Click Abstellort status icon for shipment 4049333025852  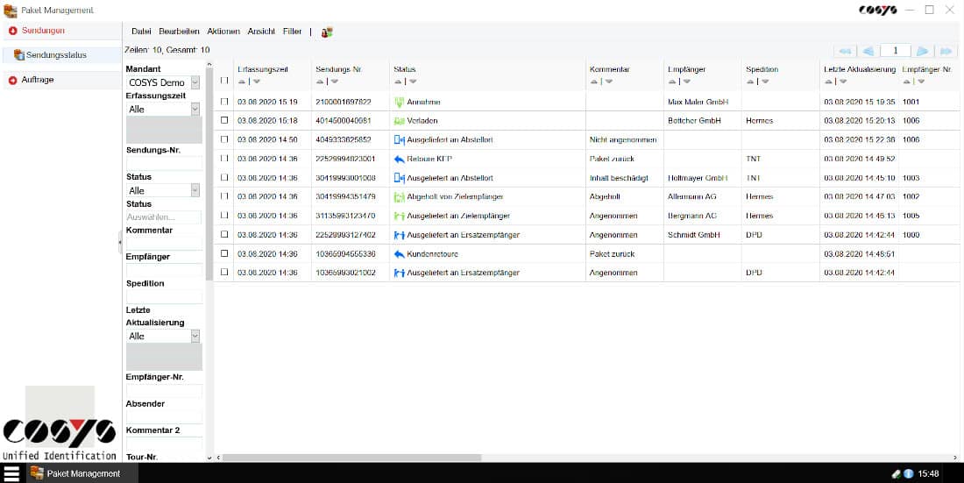pyautogui.click(x=399, y=139)
